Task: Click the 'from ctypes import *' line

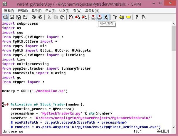Action: click(23, 82)
